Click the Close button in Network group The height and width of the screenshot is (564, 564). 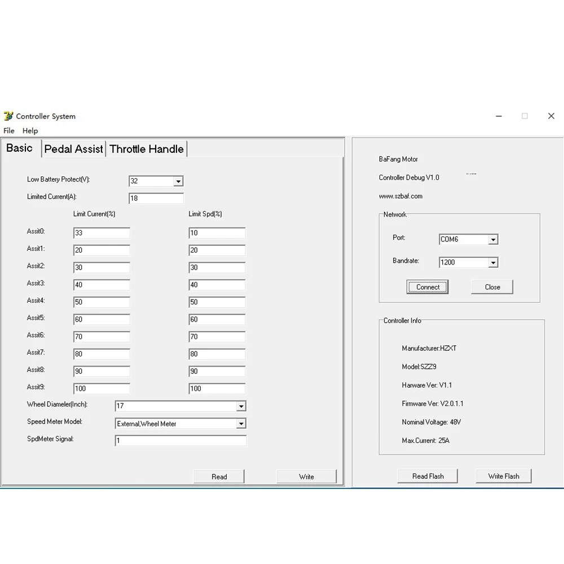[x=492, y=287]
